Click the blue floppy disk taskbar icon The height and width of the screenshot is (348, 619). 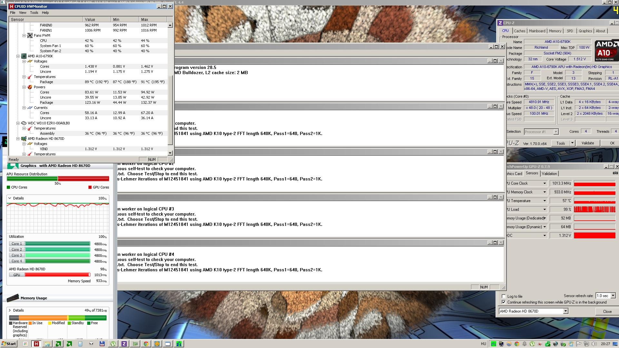point(102,344)
